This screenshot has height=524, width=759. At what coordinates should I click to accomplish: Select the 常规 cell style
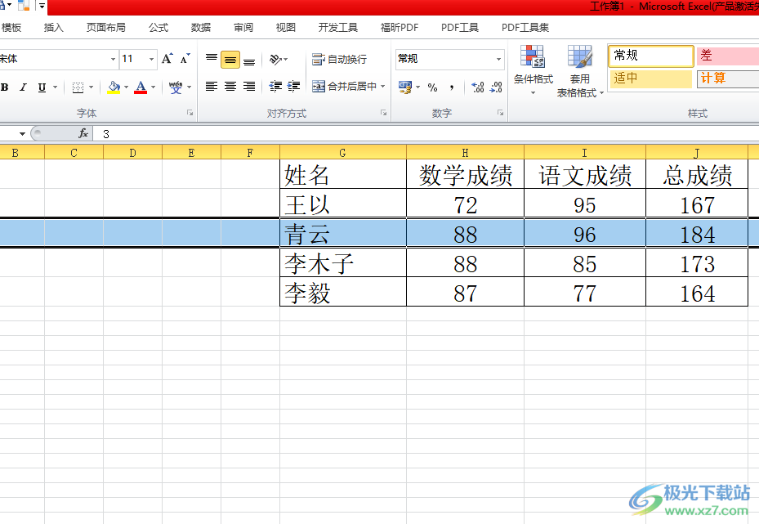(650, 56)
